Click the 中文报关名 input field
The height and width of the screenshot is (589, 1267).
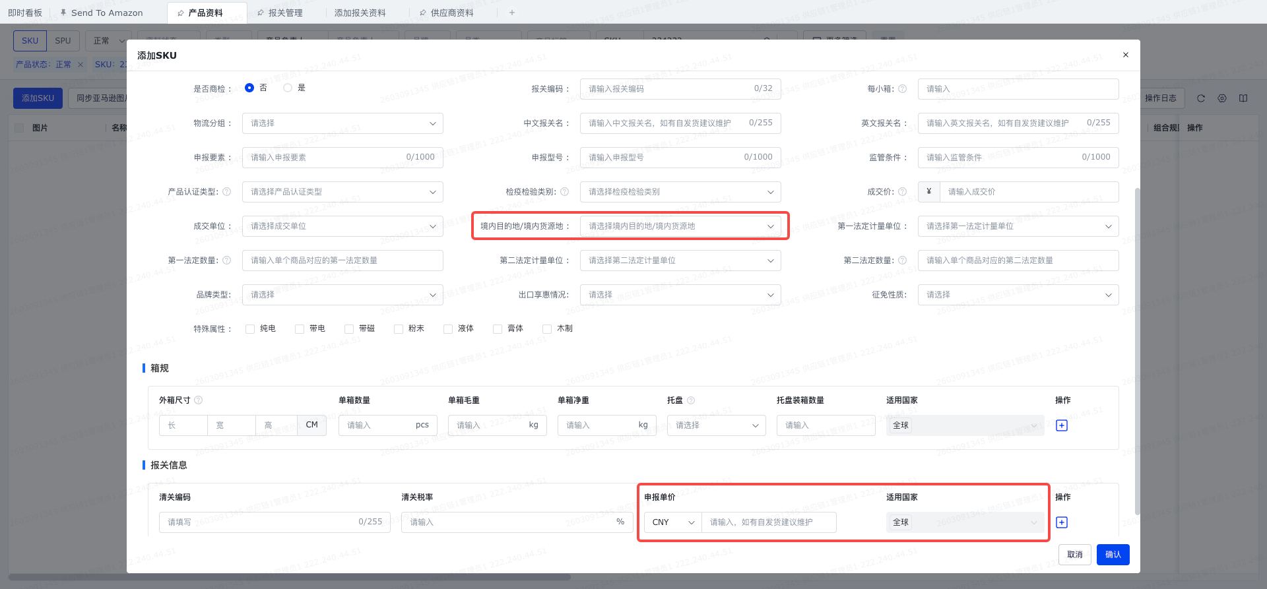680,123
